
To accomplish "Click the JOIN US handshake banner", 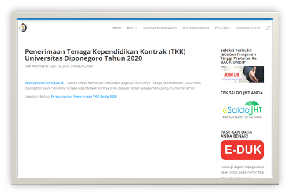I will pyautogui.click(x=242, y=74).
